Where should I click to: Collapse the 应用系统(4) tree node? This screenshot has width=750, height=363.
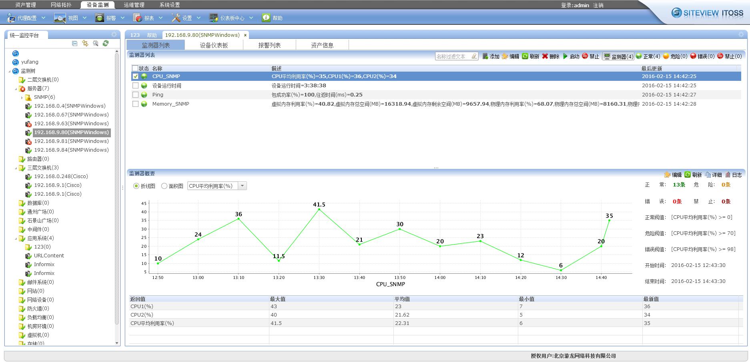click(16, 238)
